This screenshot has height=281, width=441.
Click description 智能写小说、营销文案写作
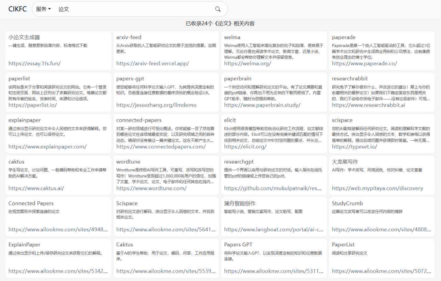[263, 211]
